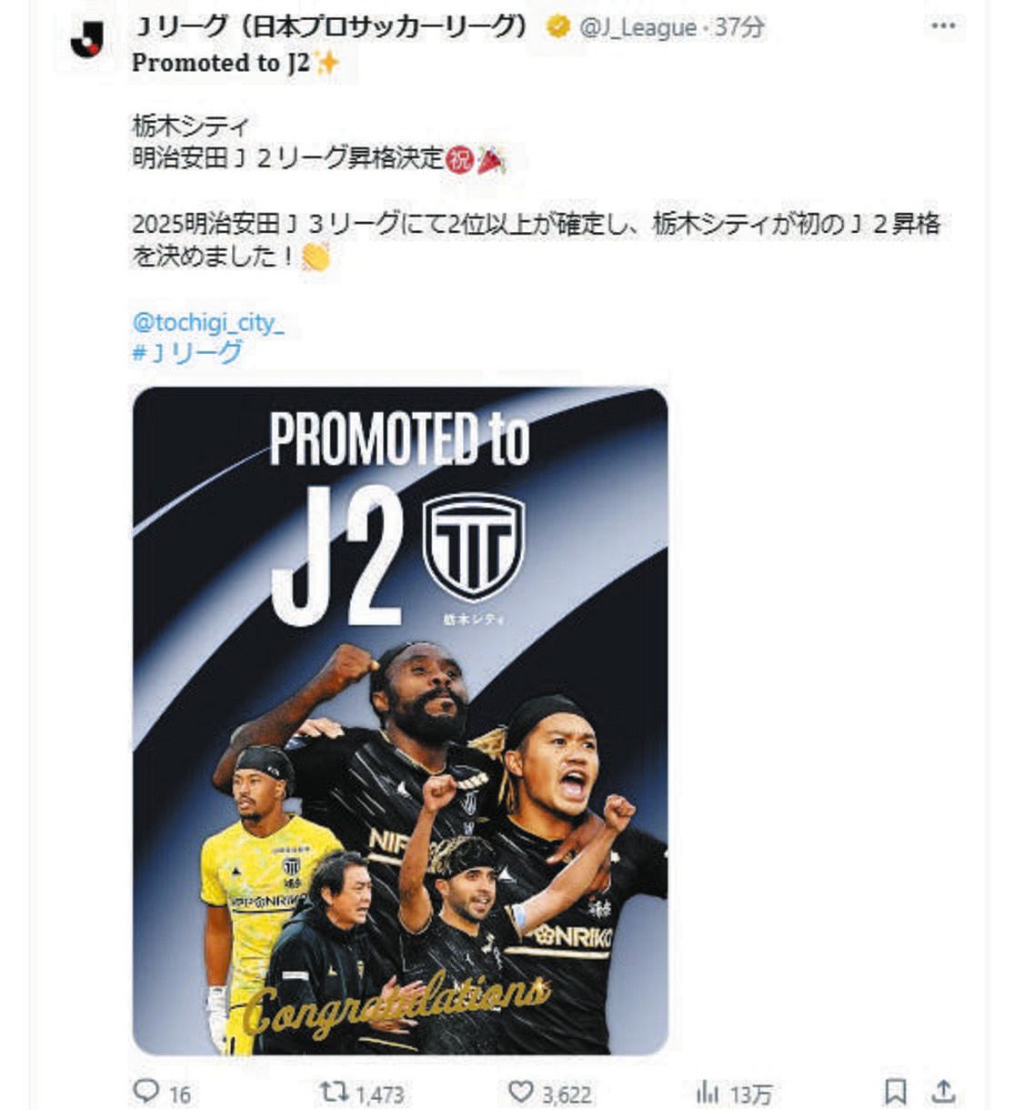Screen dimensions: 1014x1110
Task: Open the @tochigi_city_ mention link
Action: 208,323
